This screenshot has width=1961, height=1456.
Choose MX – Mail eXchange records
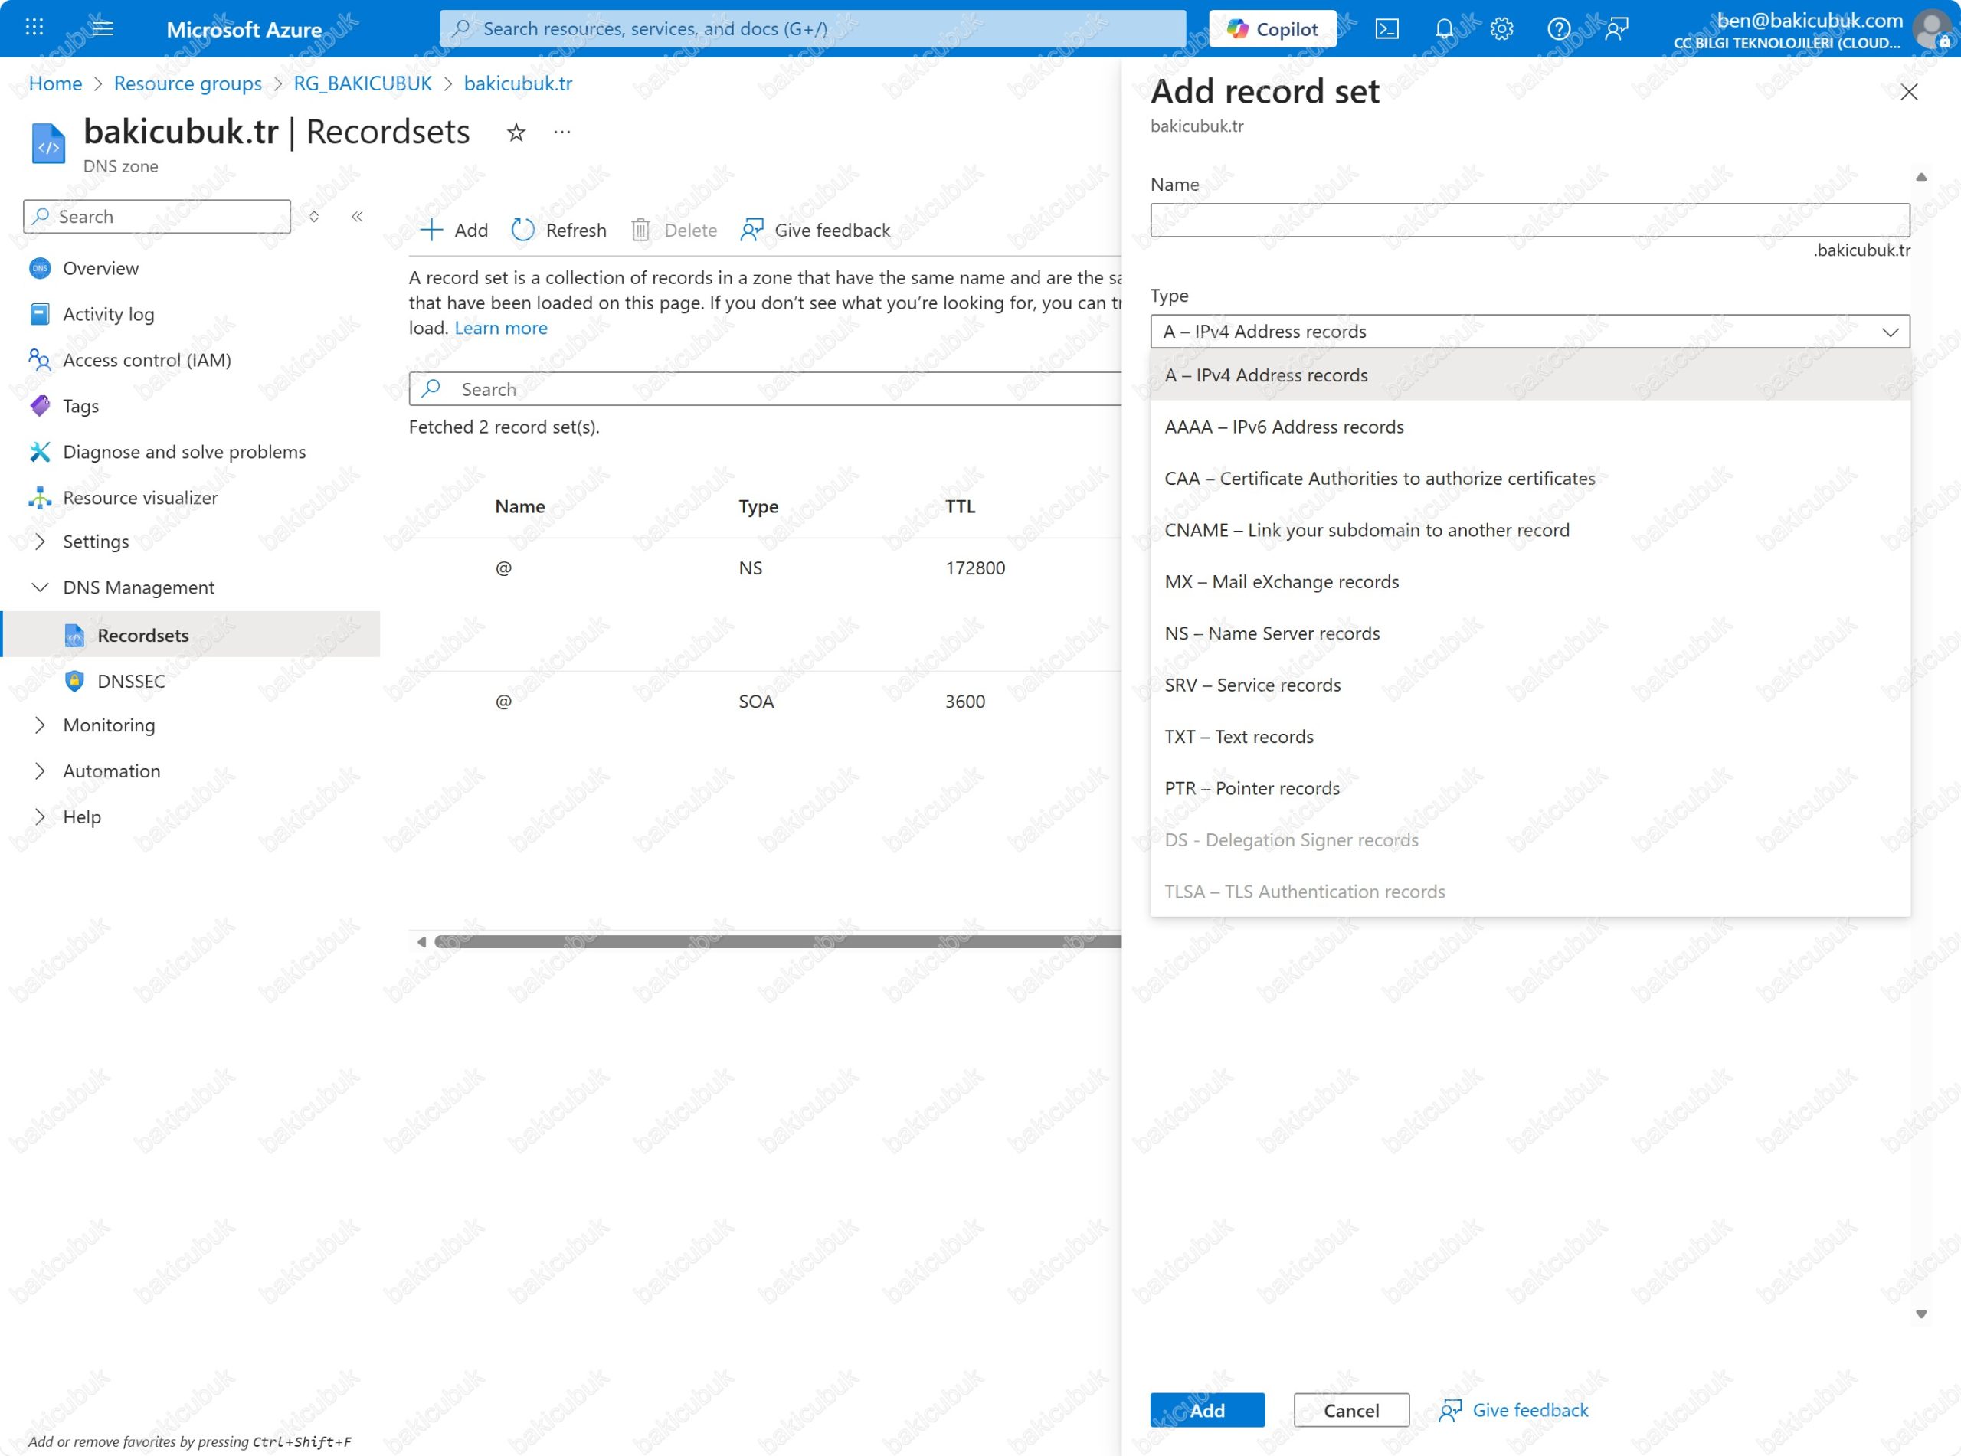[x=1282, y=581]
